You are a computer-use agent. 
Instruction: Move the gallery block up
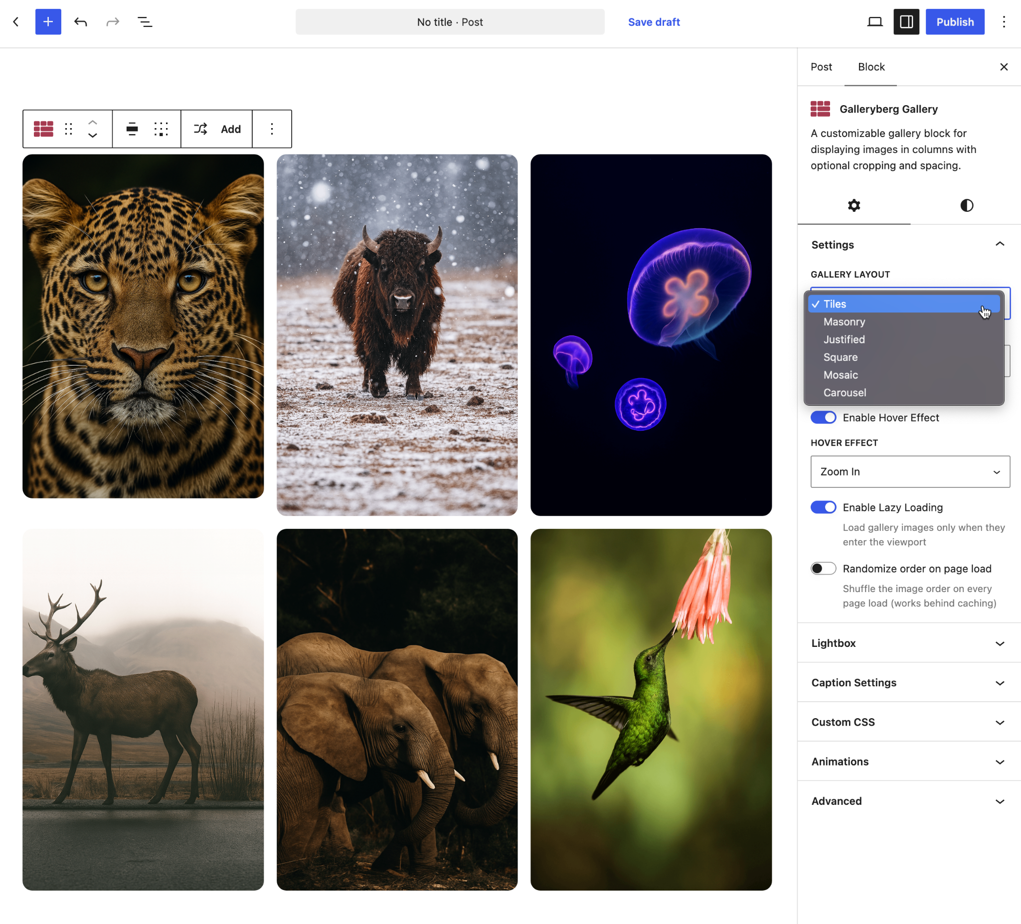point(93,123)
